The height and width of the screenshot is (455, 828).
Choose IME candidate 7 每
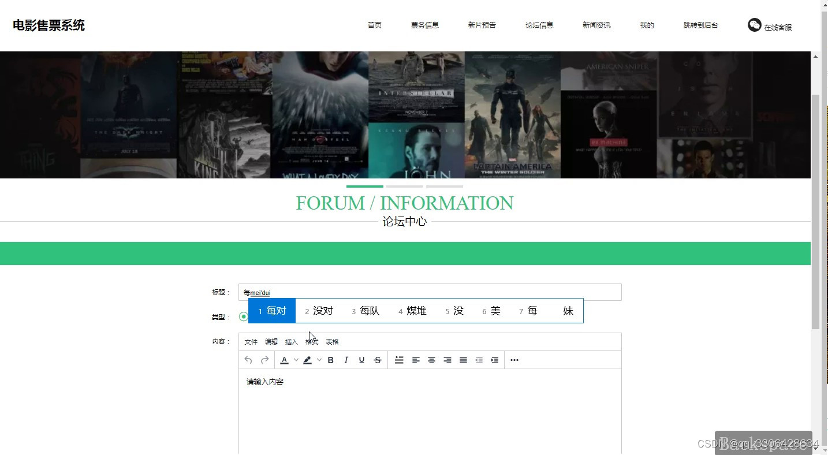point(528,311)
